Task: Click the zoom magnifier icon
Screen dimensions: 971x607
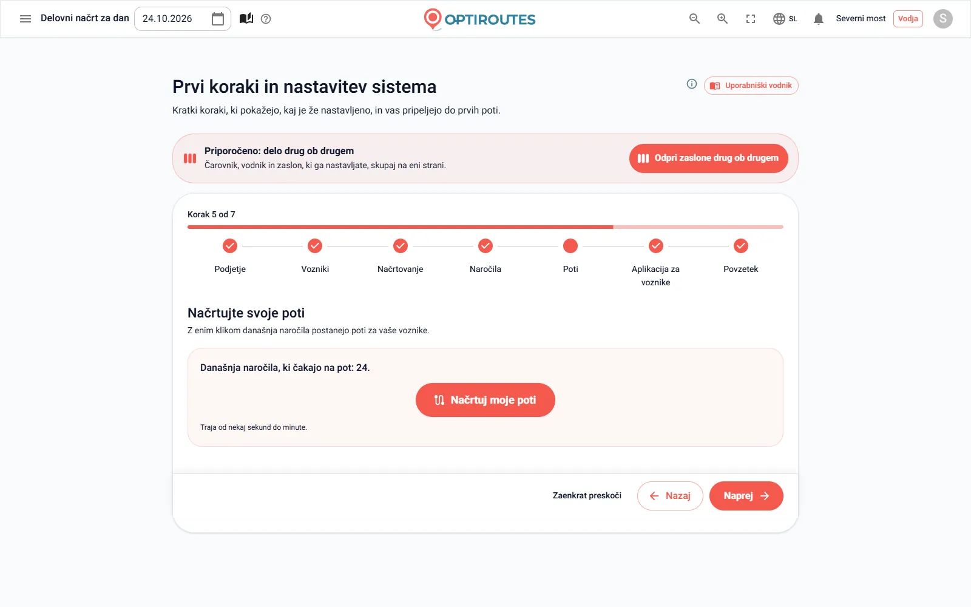Action: tap(723, 19)
